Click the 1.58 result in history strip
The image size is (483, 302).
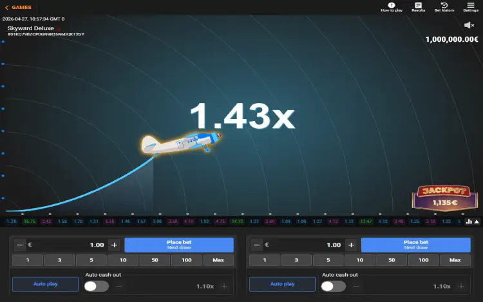[62, 222]
